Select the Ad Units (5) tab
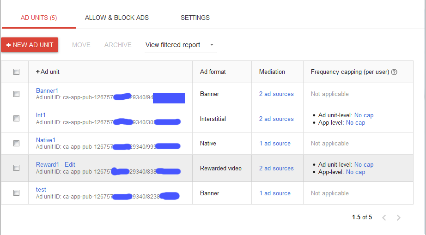Image resolution: width=426 pixels, height=235 pixels. (x=39, y=18)
